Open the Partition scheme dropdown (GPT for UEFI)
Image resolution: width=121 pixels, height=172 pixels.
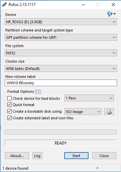click(x=61, y=37)
